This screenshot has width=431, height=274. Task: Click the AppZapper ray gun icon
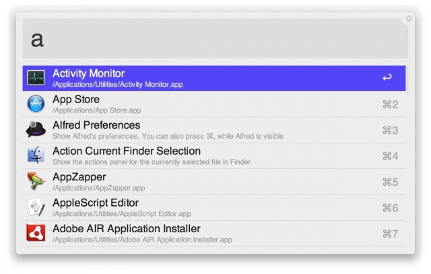pyautogui.click(x=36, y=182)
